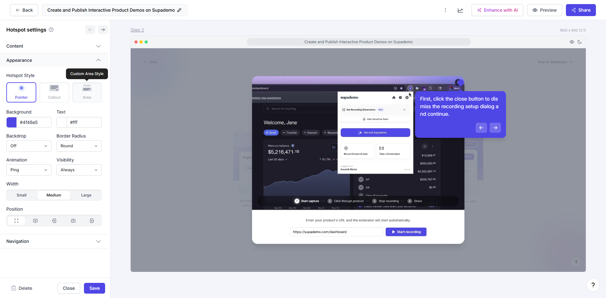Screen dimensions: 606x298
Task: Select speech bubble with bottom pointer position
Action: click(35, 221)
